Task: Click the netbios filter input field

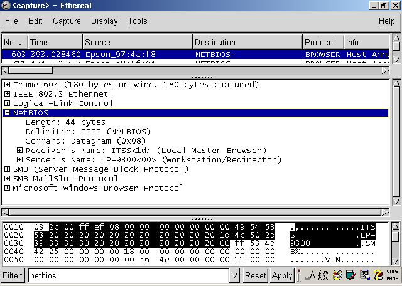Action: (128, 275)
